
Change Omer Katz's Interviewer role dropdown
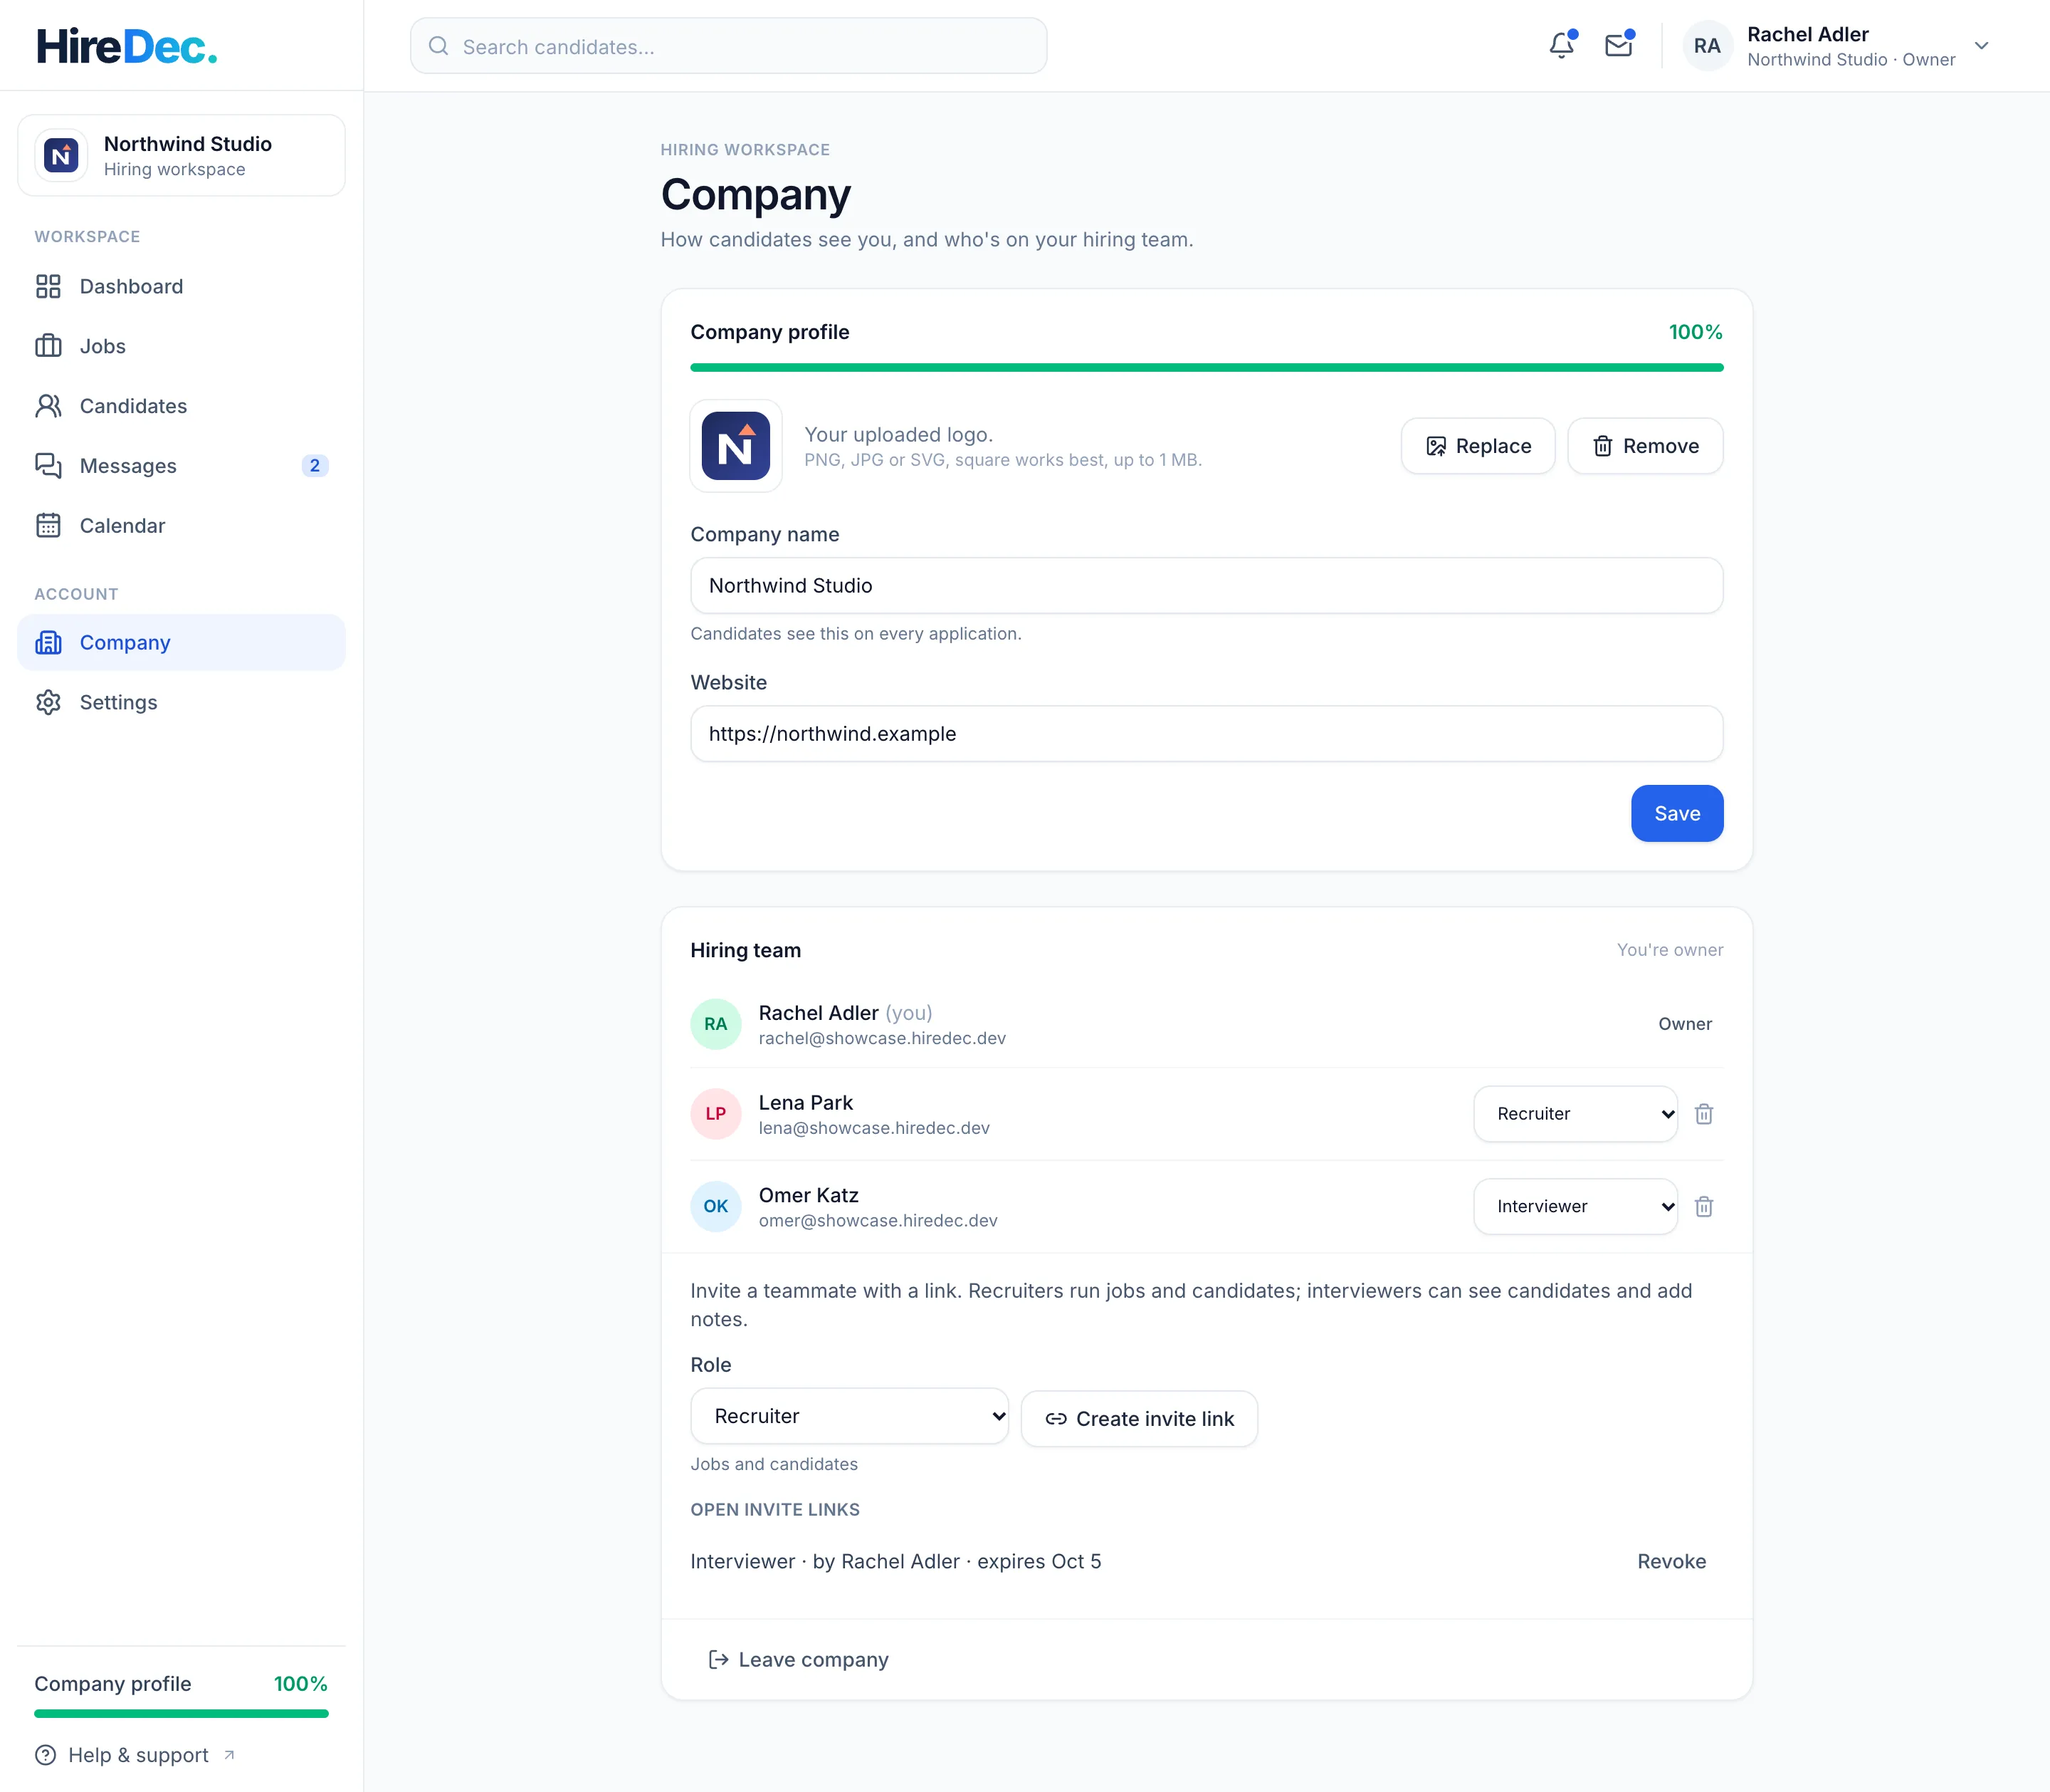[x=1575, y=1207]
